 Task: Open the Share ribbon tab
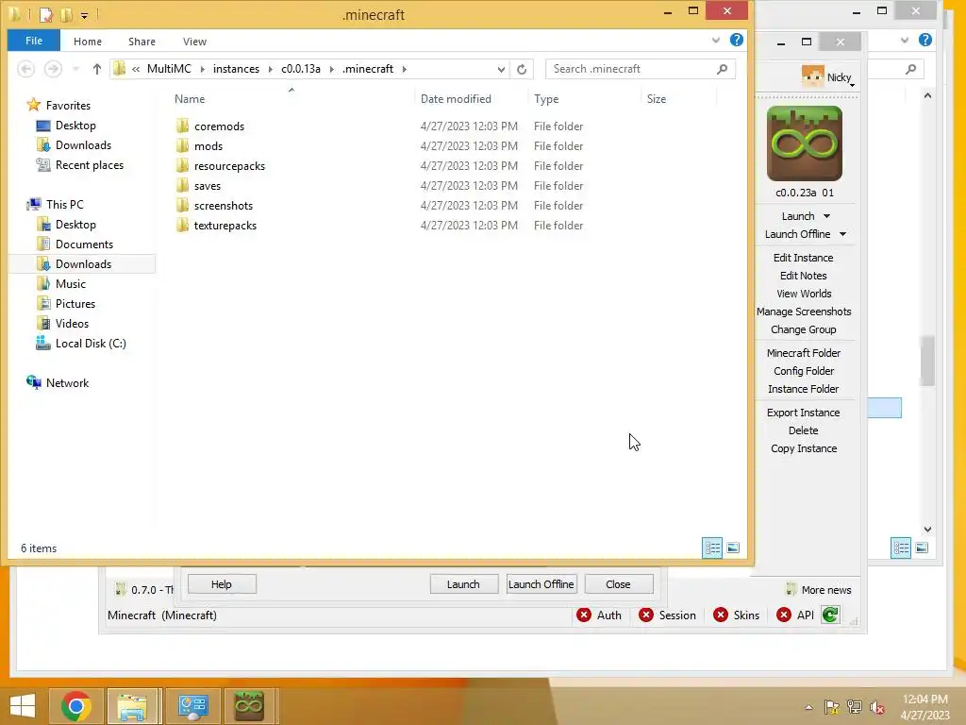click(142, 42)
